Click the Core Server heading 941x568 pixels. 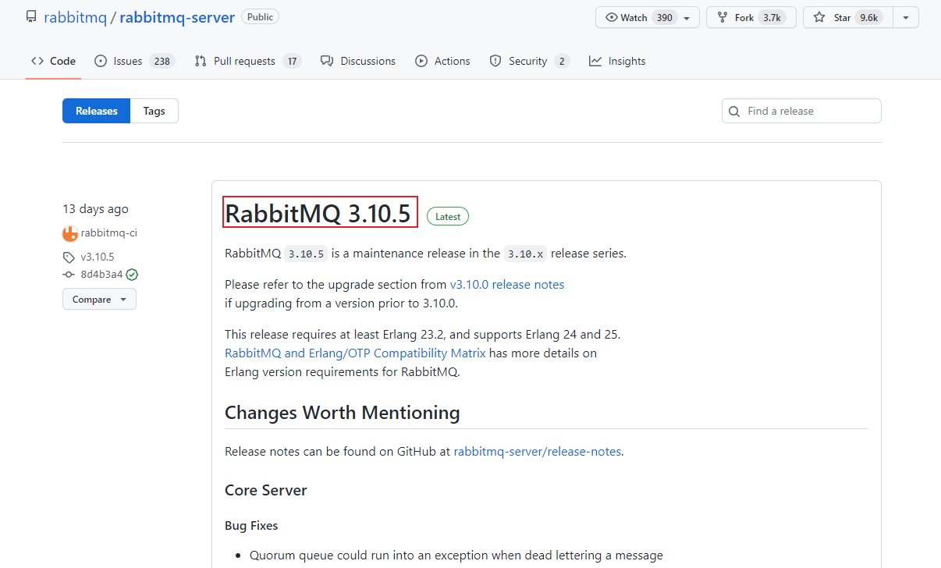(x=266, y=490)
